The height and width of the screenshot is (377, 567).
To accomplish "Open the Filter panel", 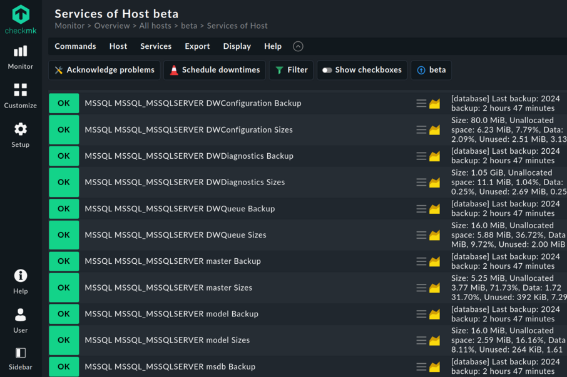I will click(291, 70).
